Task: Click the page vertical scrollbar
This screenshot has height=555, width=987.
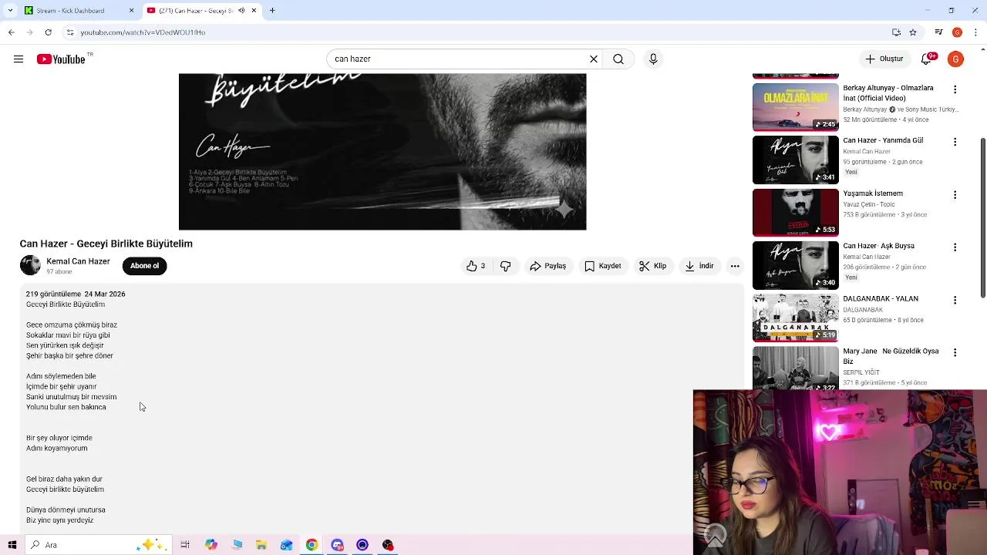Action: pos(982,217)
